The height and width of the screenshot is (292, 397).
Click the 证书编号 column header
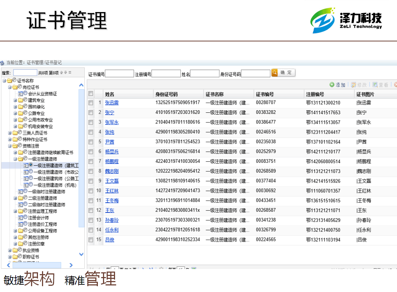pyautogui.click(x=265, y=94)
